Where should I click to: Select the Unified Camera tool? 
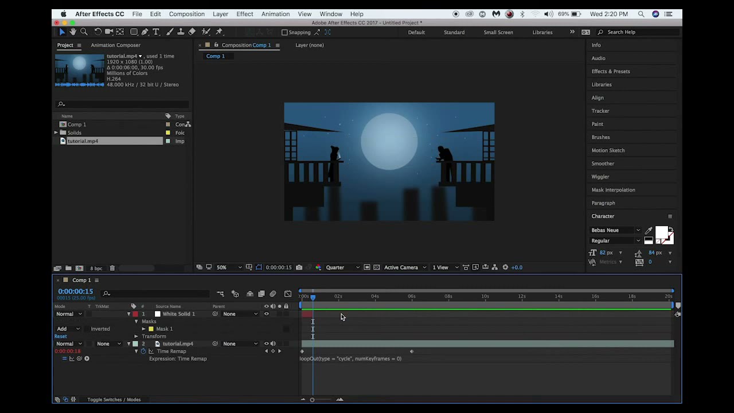109,32
